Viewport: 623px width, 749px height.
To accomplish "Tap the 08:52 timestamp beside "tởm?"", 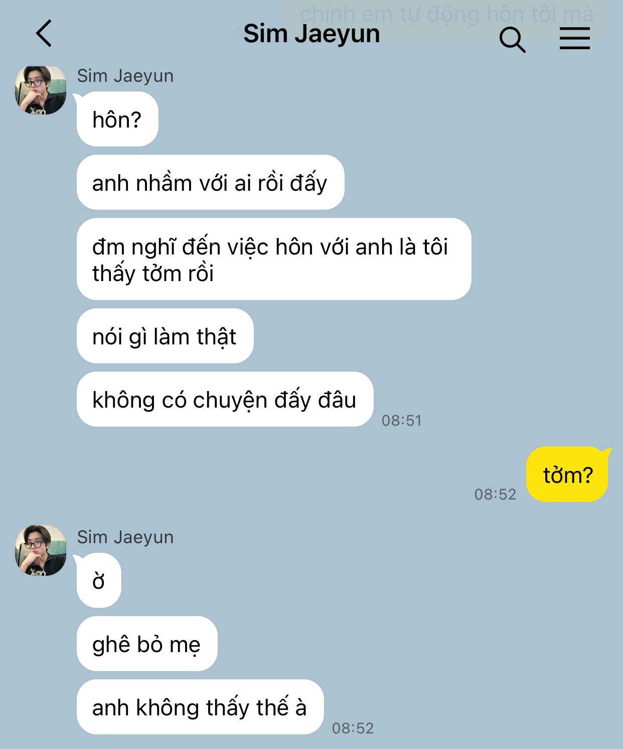I will point(496,494).
